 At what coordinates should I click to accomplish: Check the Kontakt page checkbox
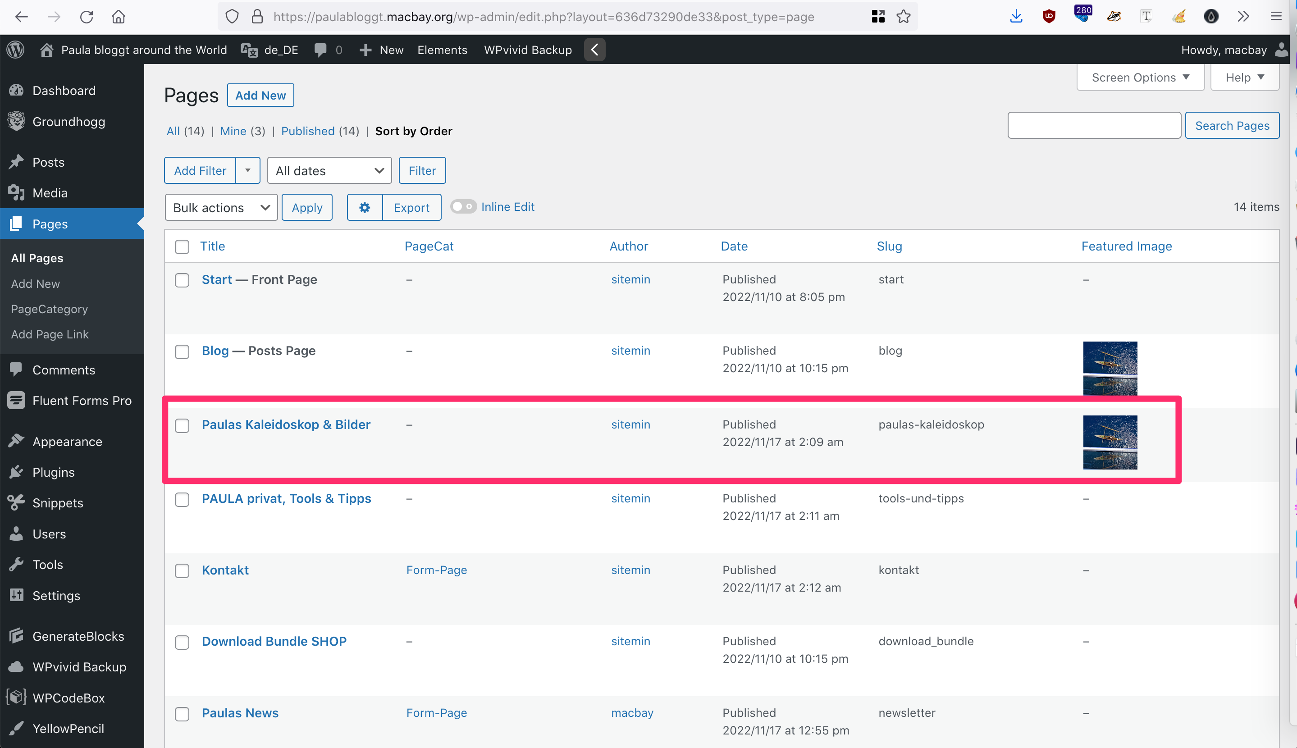(182, 571)
